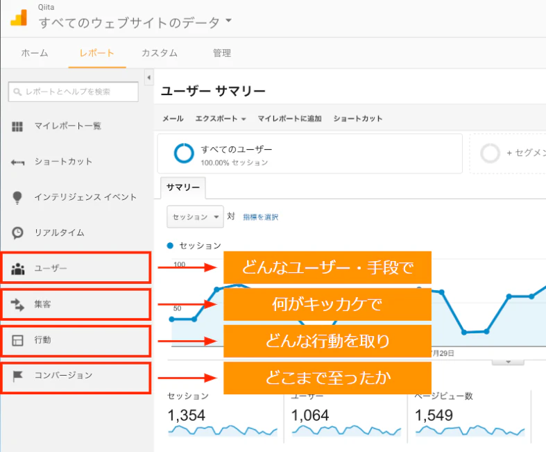This screenshot has height=452, width=546.
Task: Open the すべてのウェブサイトのデータ account dropdown
Action: click(135, 22)
